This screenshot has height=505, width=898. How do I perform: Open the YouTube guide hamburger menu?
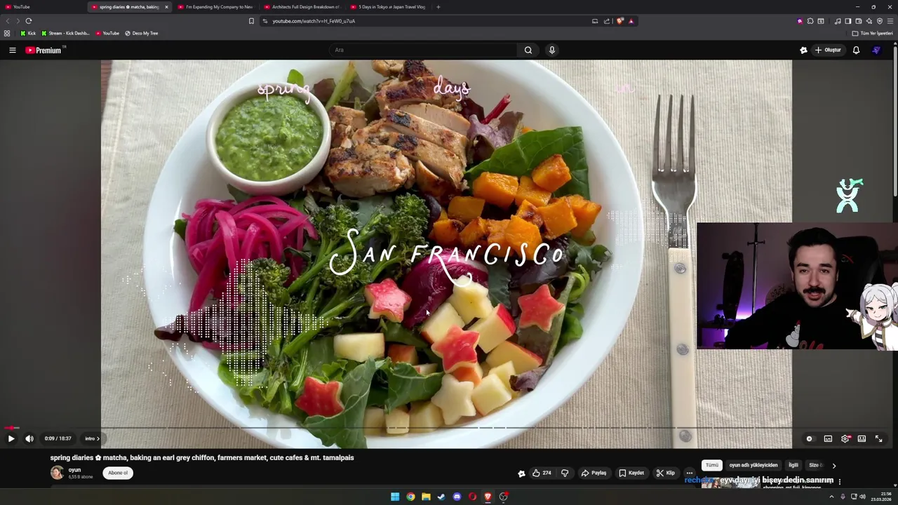pyautogui.click(x=13, y=50)
